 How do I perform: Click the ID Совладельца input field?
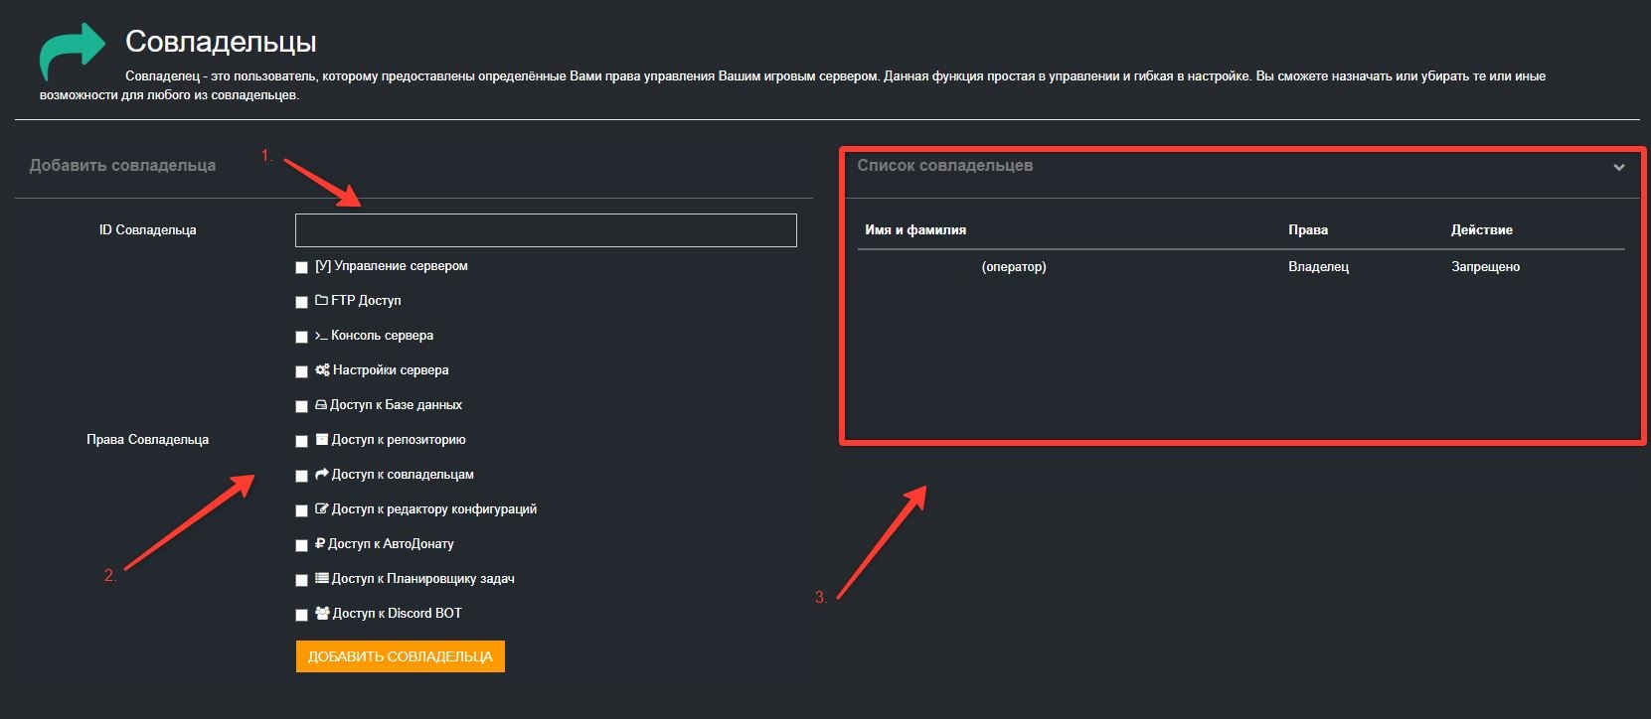(546, 230)
